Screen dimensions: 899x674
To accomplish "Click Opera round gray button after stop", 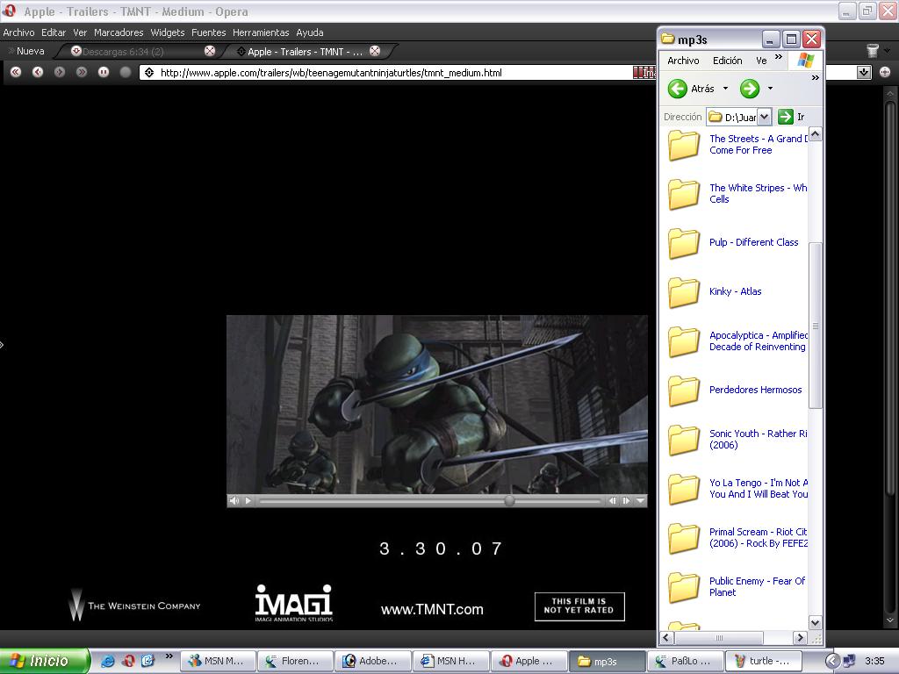I will pyautogui.click(x=126, y=72).
